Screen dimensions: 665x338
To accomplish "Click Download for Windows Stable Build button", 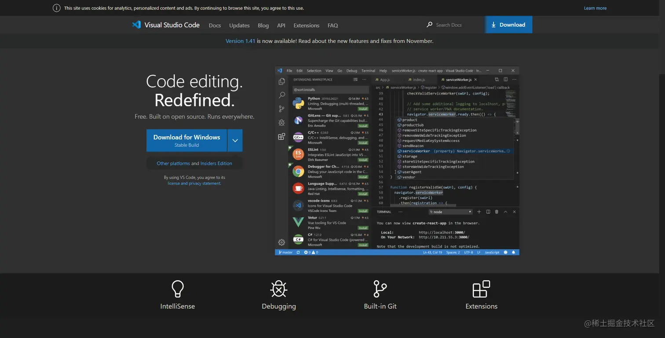I will (186, 141).
